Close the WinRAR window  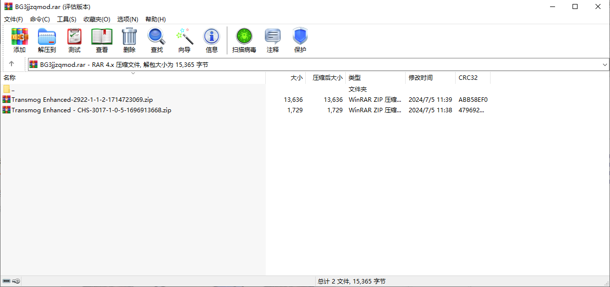coord(598,7)
